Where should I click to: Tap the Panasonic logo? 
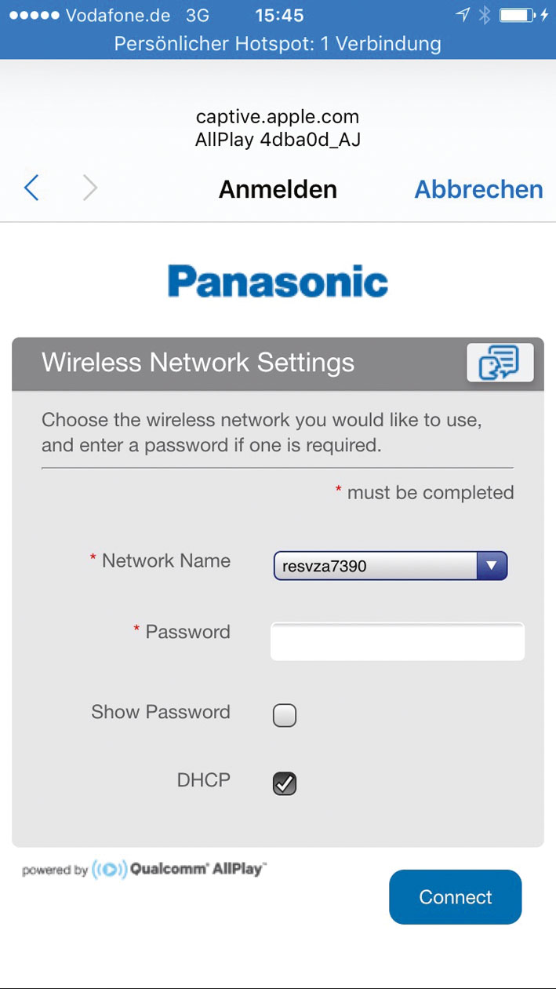[x=278, y=282]
